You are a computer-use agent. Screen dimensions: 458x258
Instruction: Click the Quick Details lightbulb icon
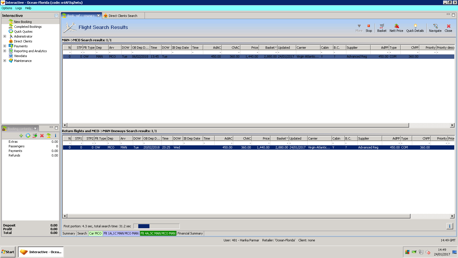click(x=415, y=28)
